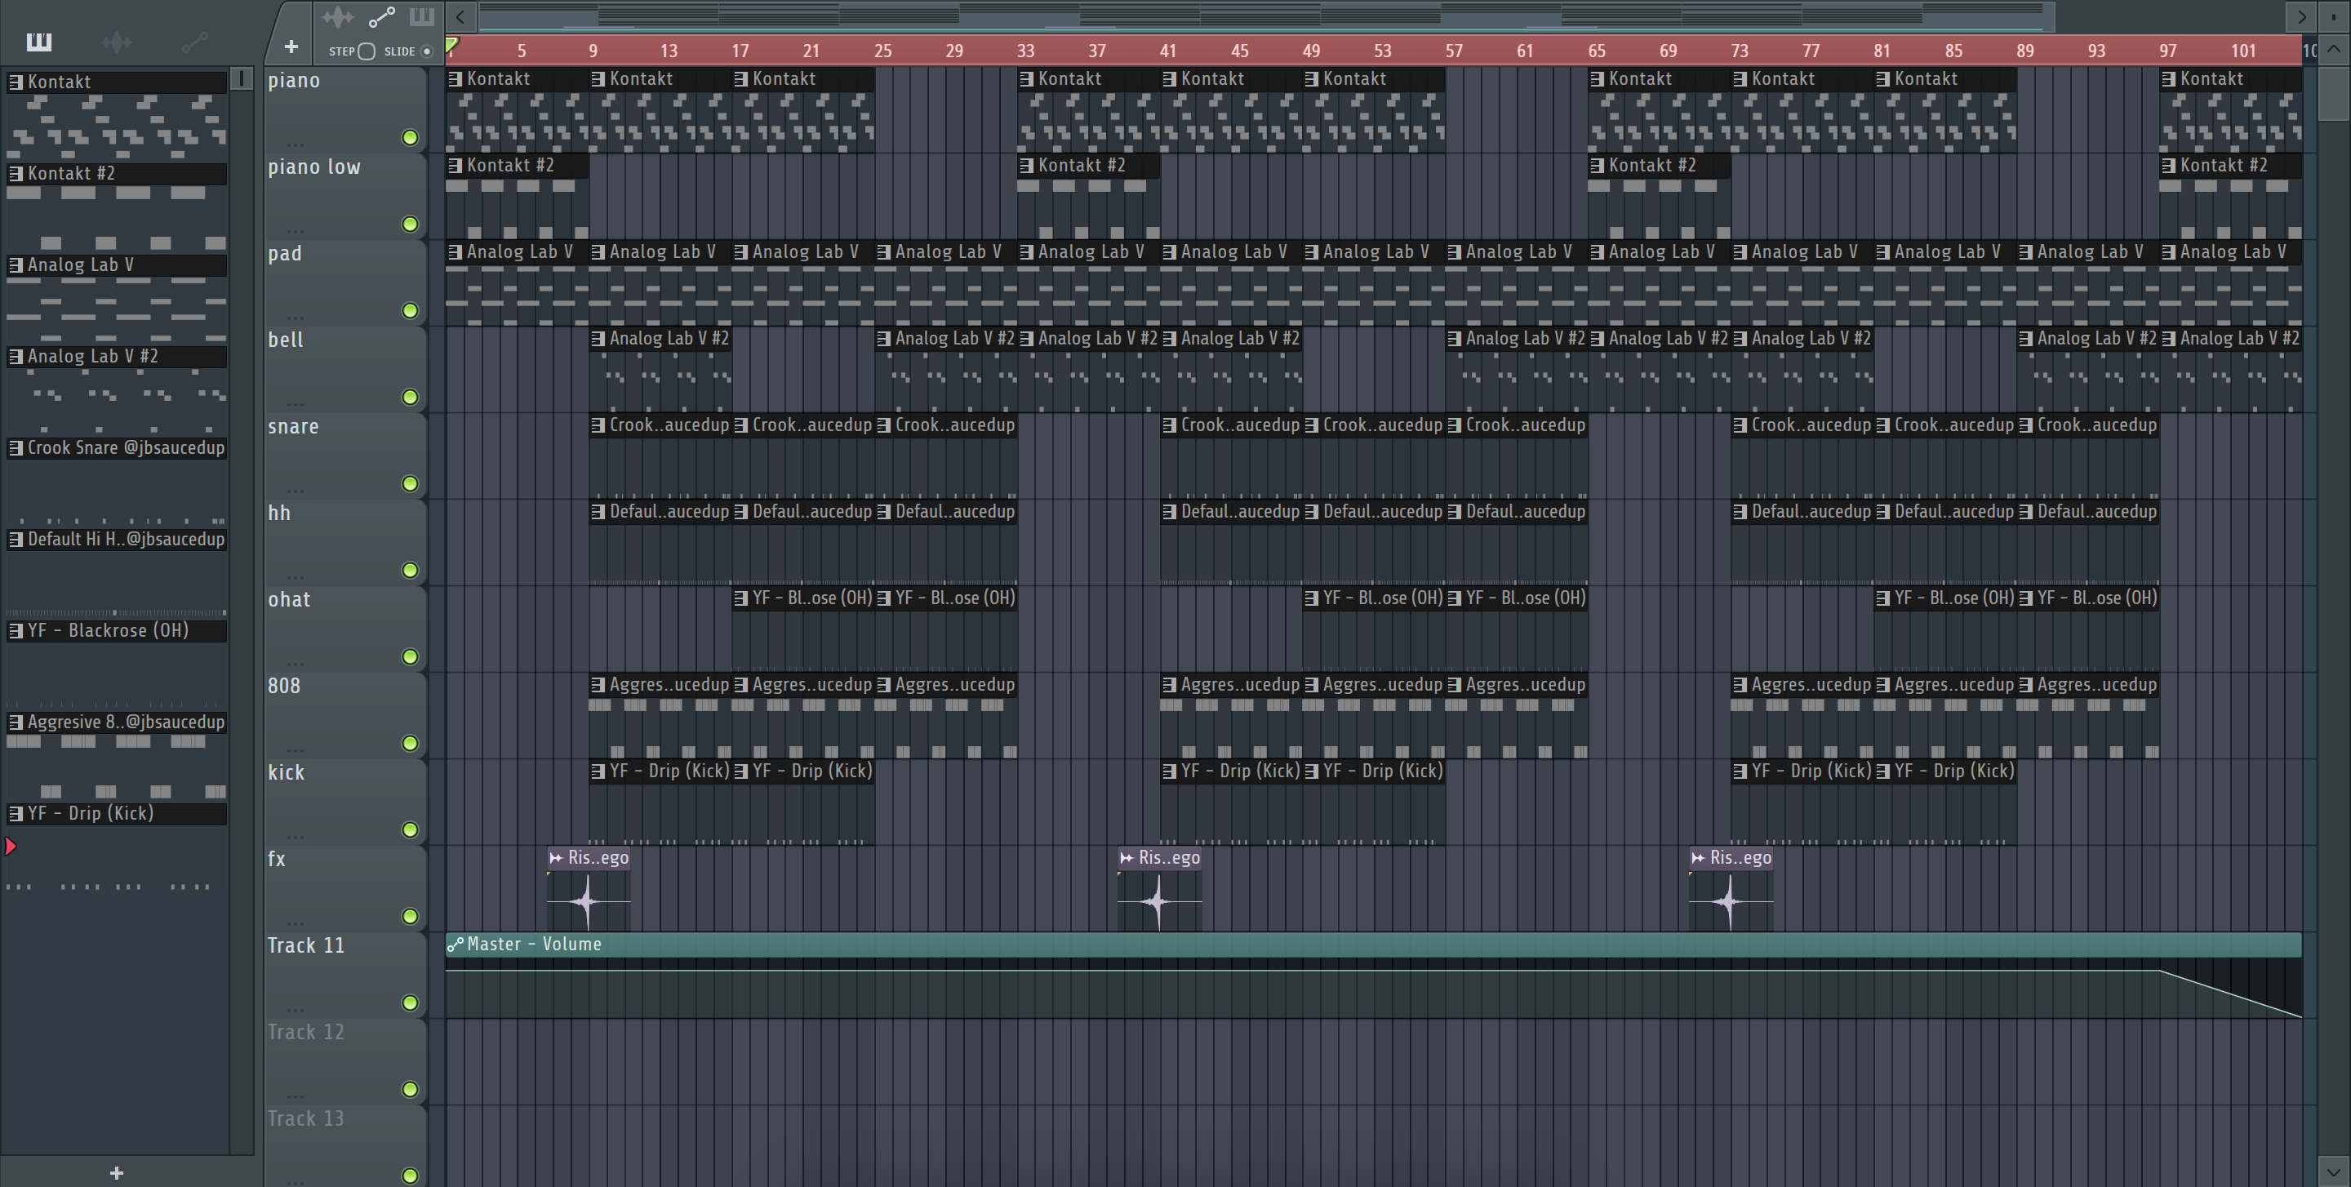The height and width of the screenshot is (1187, 2351).
Task: Select the audio waveform focus icon
Action: 338,16
